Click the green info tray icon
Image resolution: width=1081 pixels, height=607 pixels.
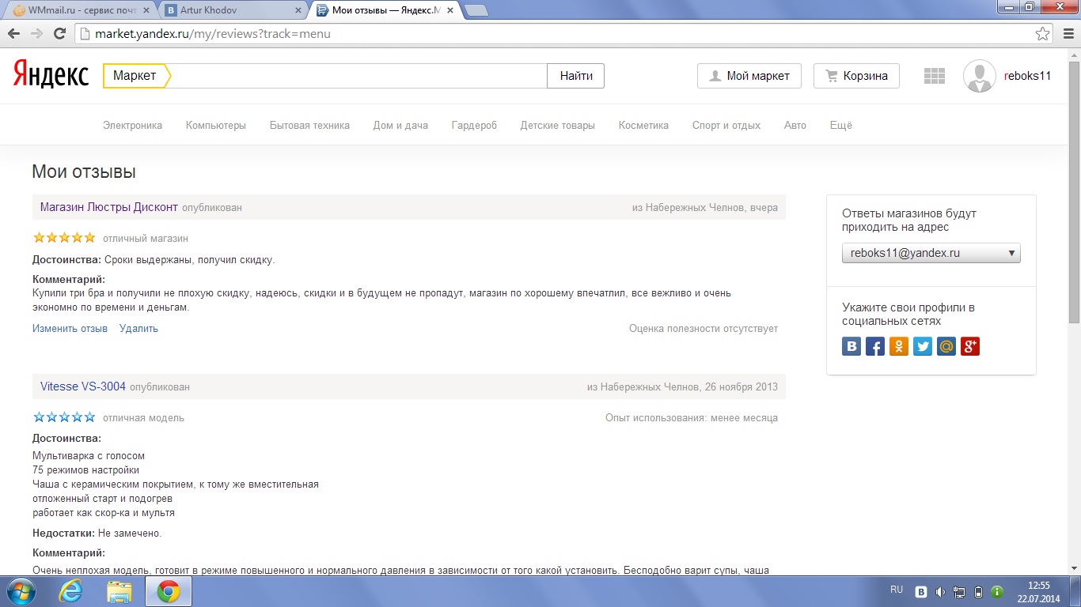pyautogui.click(x=997, y=592)
